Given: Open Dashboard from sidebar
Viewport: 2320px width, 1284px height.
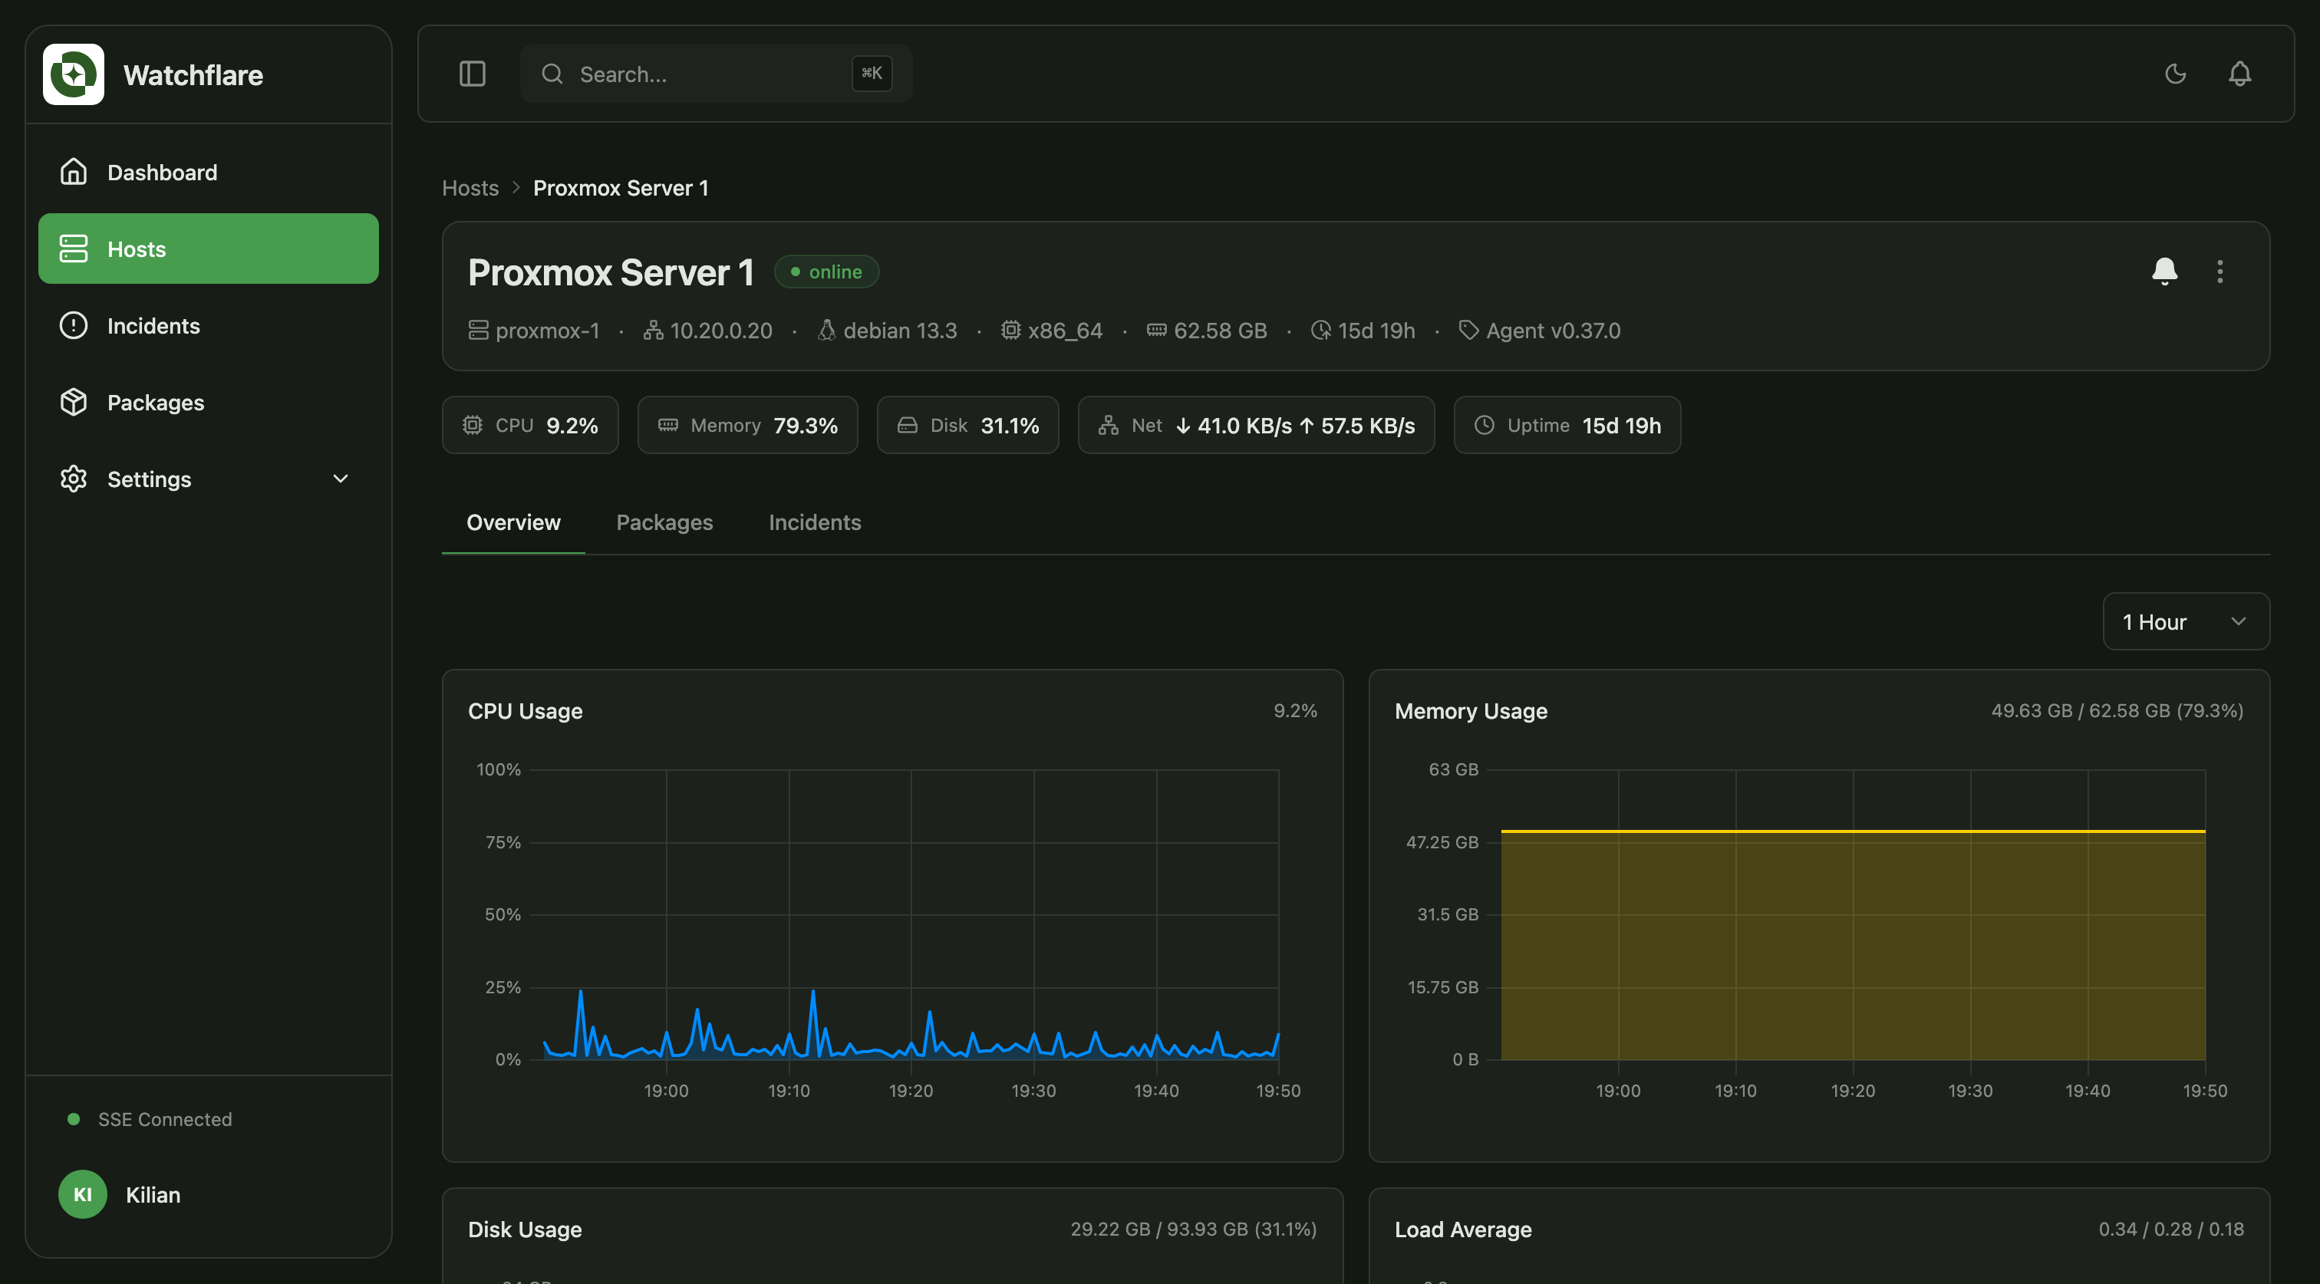Looking at the screenshot, I should point(208,172).
